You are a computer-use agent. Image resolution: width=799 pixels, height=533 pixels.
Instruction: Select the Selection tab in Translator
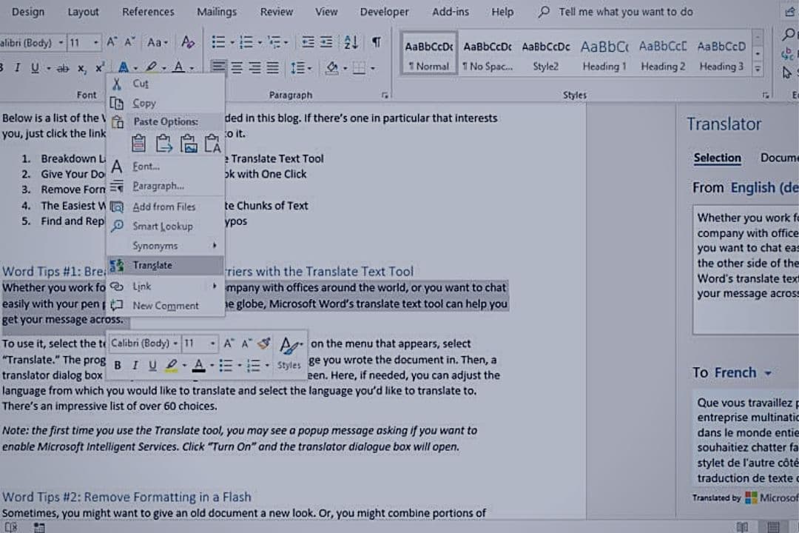(717, 158)
